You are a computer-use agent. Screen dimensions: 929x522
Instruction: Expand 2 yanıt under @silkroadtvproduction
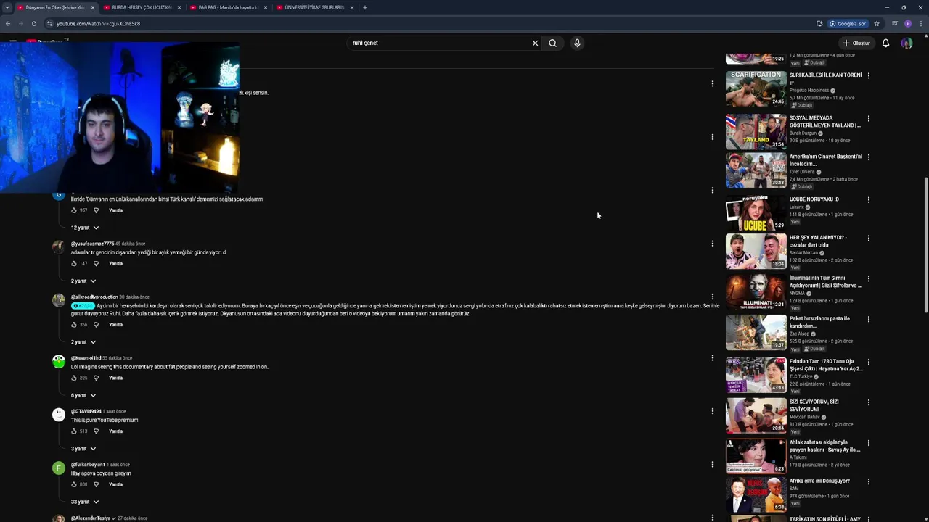tap(83, 341)
